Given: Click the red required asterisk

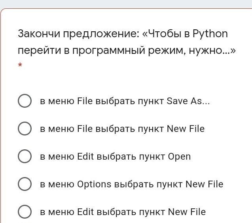Looking at the screenshot, I should click(x=20, y=65).
